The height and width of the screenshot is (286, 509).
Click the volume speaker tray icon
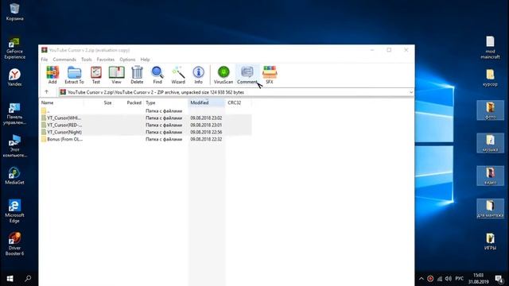coord(449,279)
